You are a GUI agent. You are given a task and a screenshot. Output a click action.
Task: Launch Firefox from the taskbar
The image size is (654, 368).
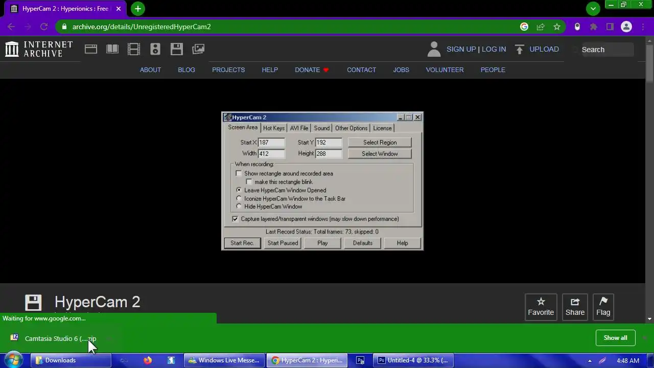(x=148, y=360)
